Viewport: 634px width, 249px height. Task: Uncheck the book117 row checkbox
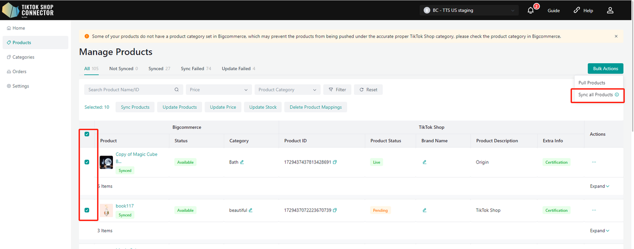click(x=87, y=210)
